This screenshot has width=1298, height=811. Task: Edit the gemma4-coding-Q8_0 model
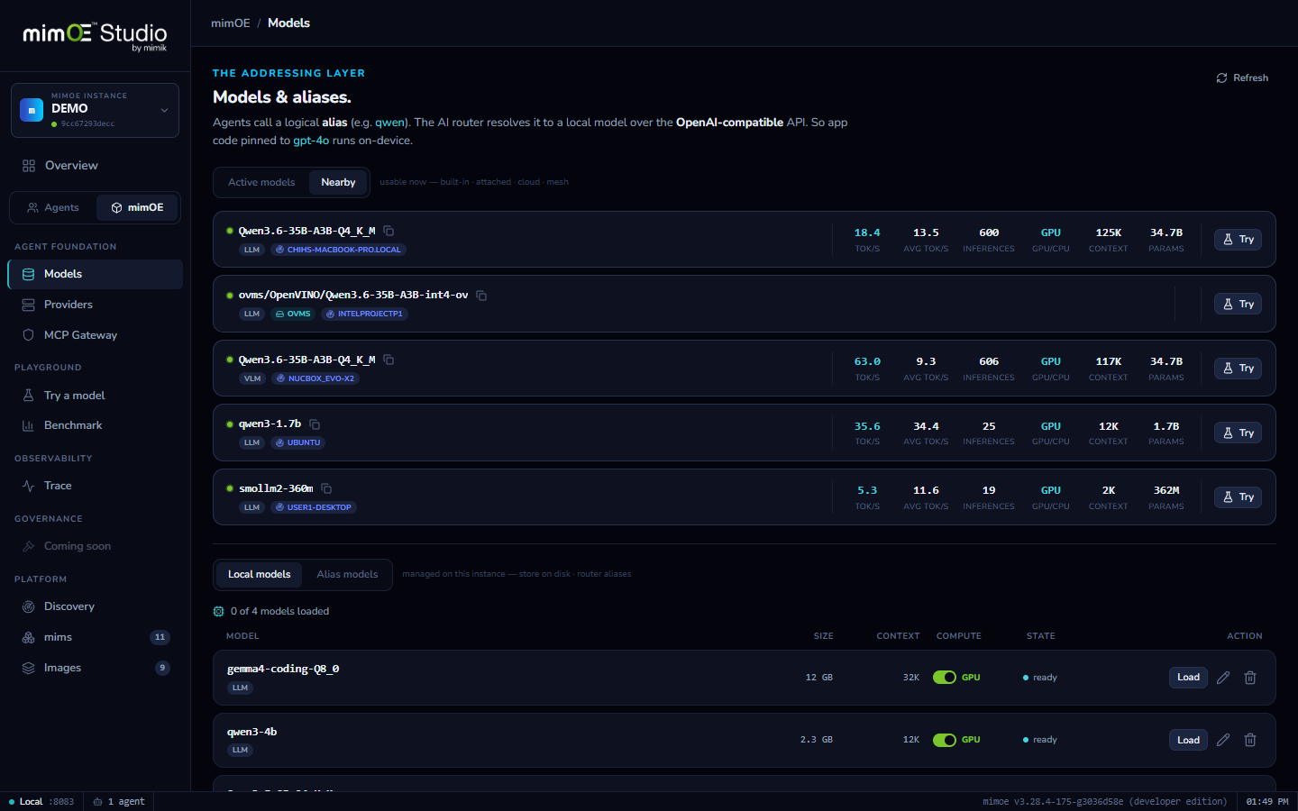tap(1223, 678)
